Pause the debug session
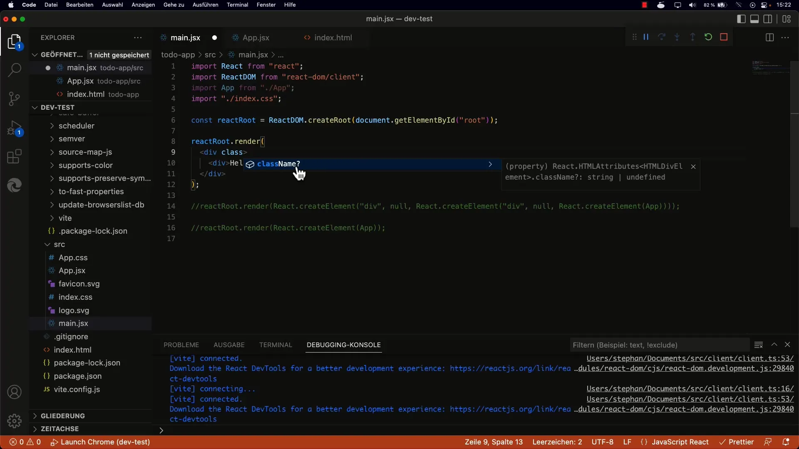799x449 pixels. coord(646,37)
